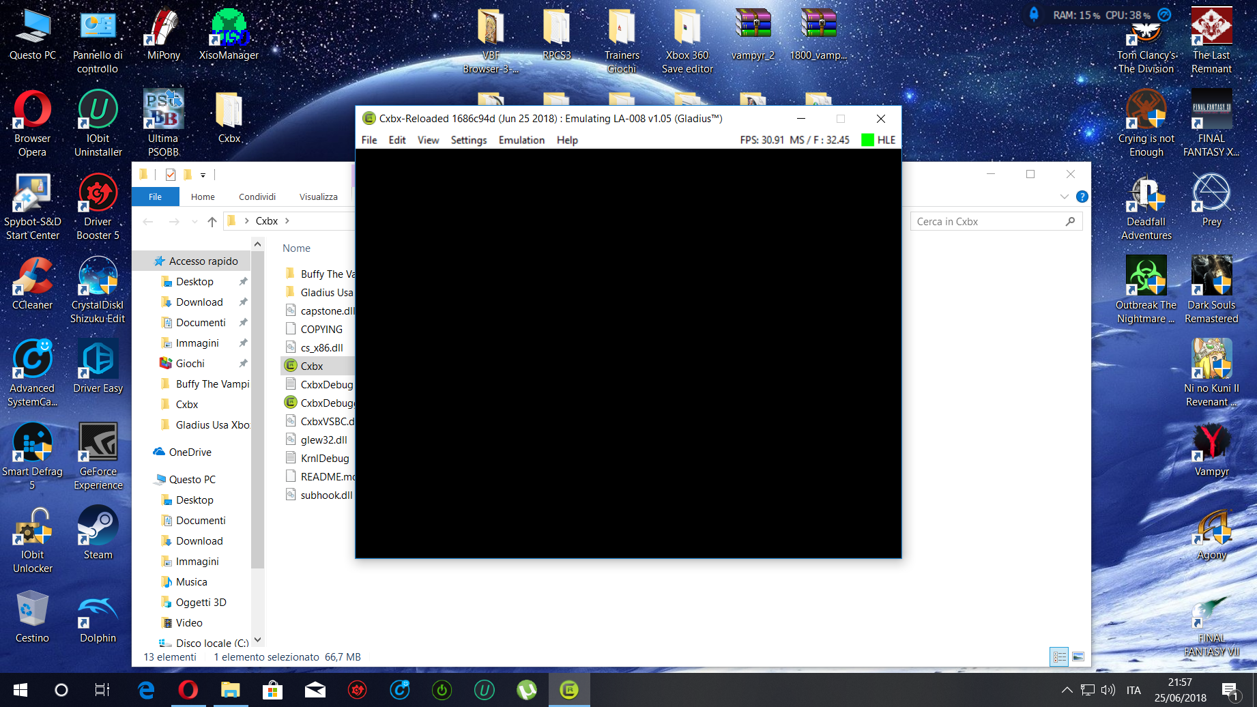Open Pannello di controllo desktop icon
Screen dimensions: 1257x707
click(x=98, y=41)
